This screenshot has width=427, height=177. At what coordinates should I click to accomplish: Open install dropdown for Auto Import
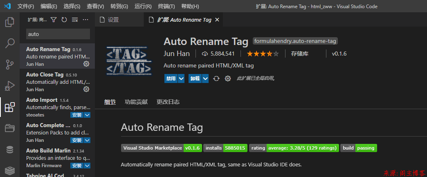coord(87,115)
